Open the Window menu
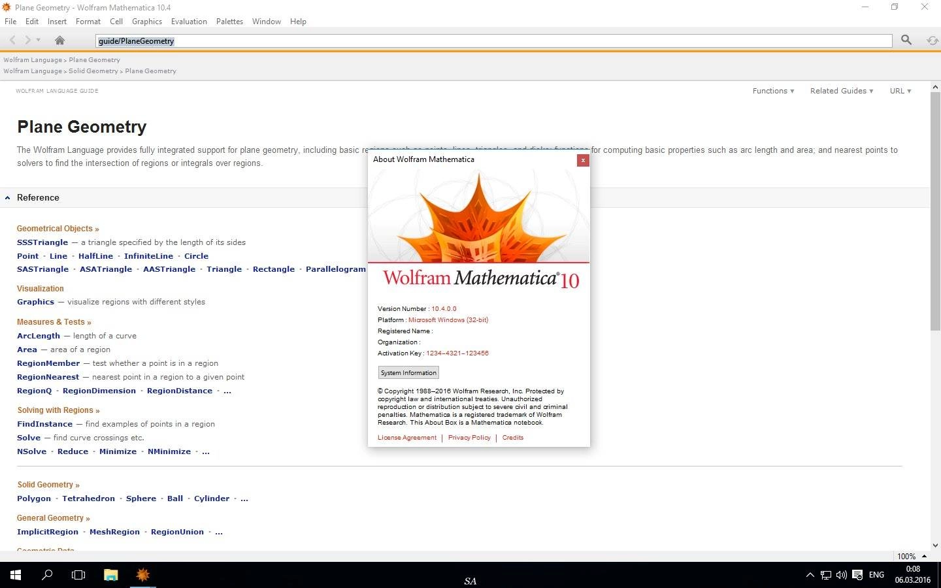 coord(267,22)
